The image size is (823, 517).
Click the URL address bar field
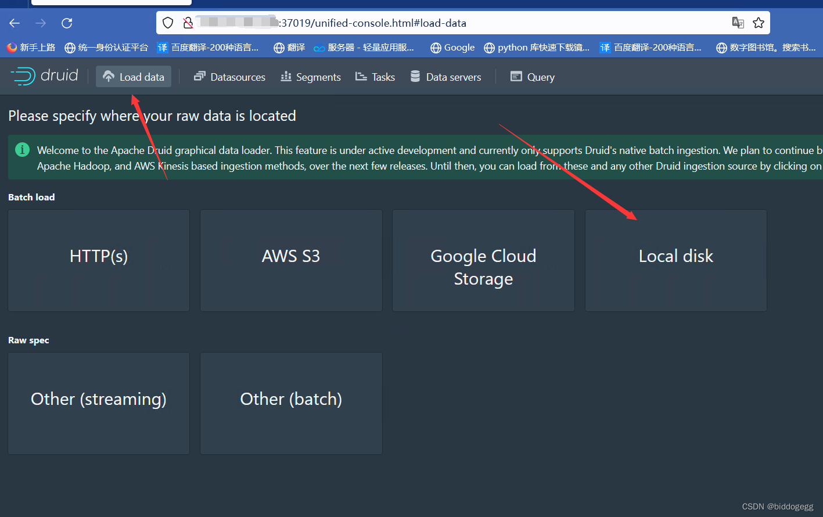[463, 23]
